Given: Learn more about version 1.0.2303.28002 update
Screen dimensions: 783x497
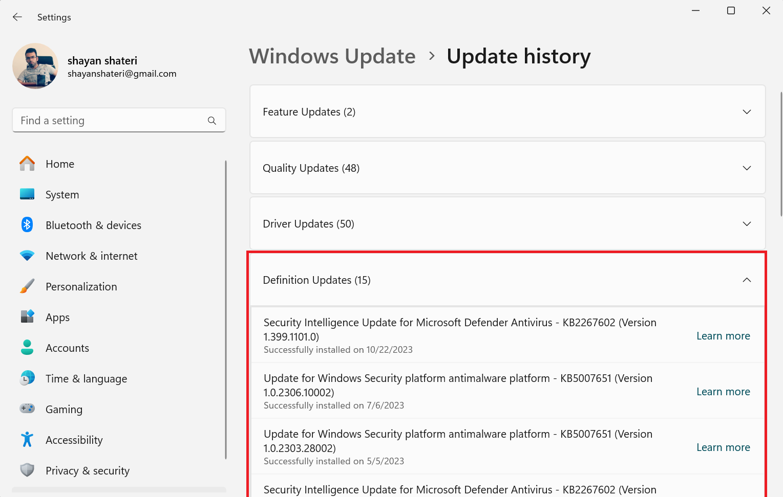Looking at the screenshot, I should point(723,447).
